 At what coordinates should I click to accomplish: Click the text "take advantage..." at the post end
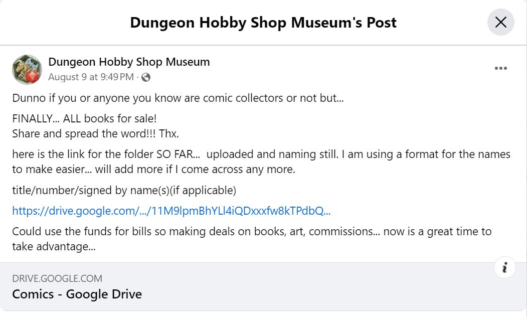tap(54, 247)
